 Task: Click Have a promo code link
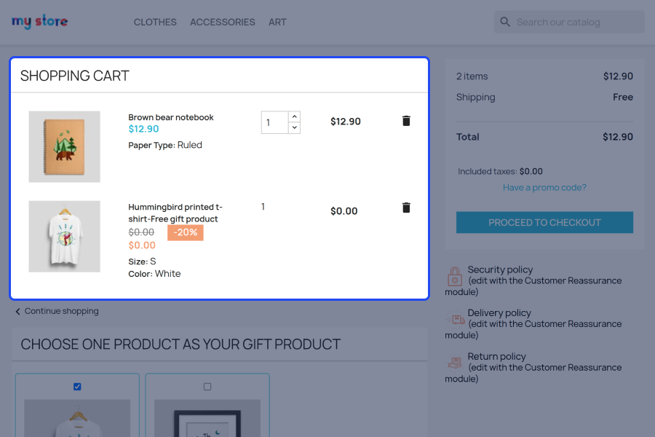pyautogui.click(x=544, y=187)
